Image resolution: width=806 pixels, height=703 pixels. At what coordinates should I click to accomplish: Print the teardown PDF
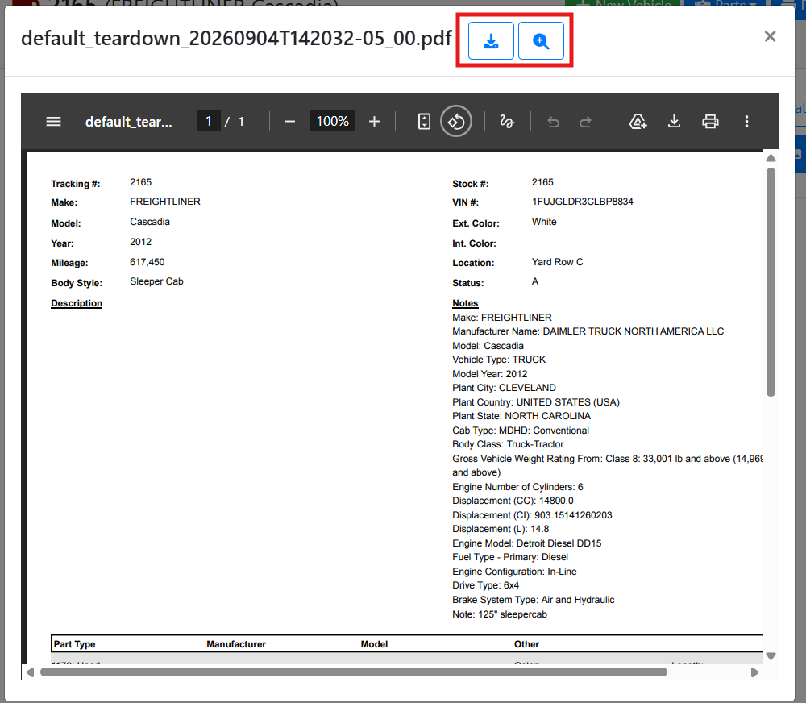(x=710, y=122)
